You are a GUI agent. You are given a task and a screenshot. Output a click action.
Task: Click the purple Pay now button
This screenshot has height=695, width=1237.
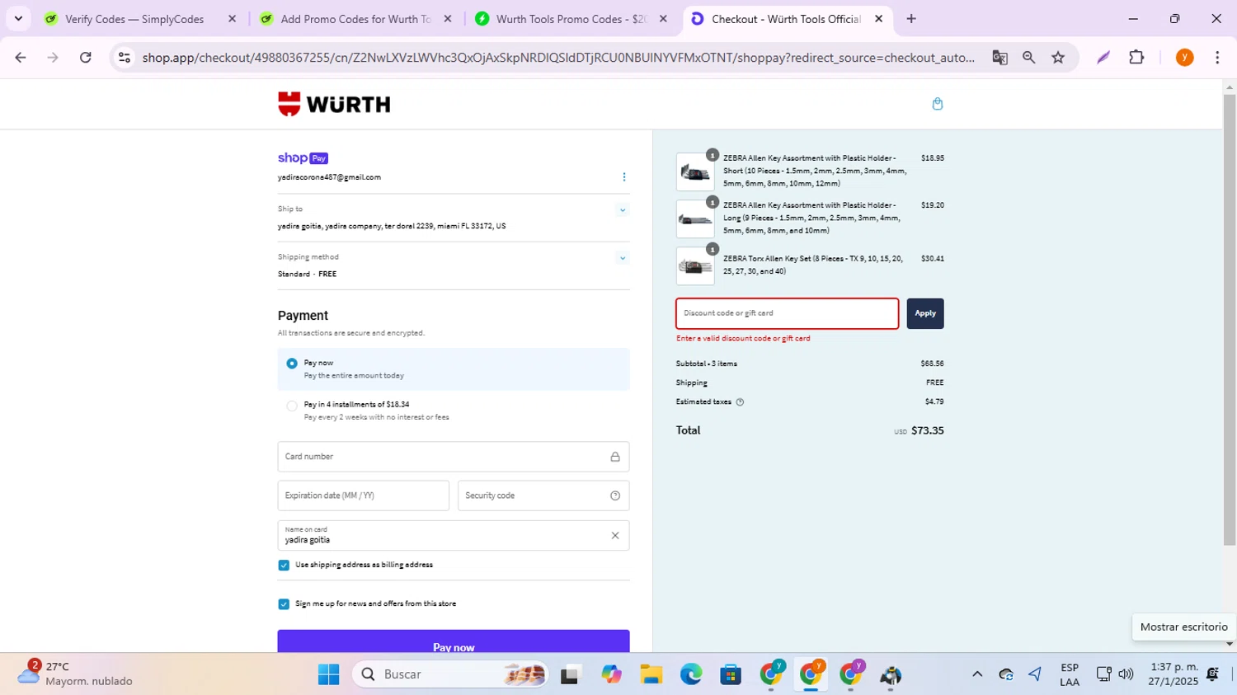click(454, 642)
